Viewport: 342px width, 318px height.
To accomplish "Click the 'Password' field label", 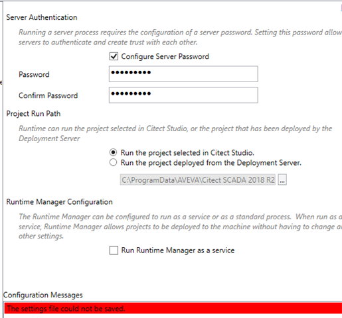I will coord(34,74).
